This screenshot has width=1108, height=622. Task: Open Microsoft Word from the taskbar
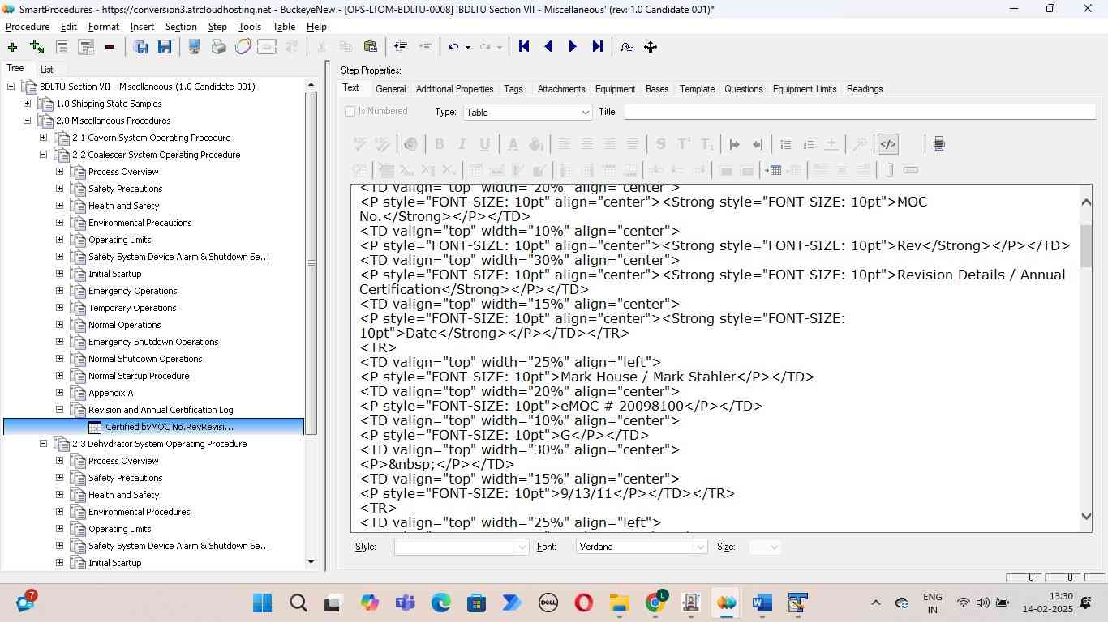click(x=762, y=603)
